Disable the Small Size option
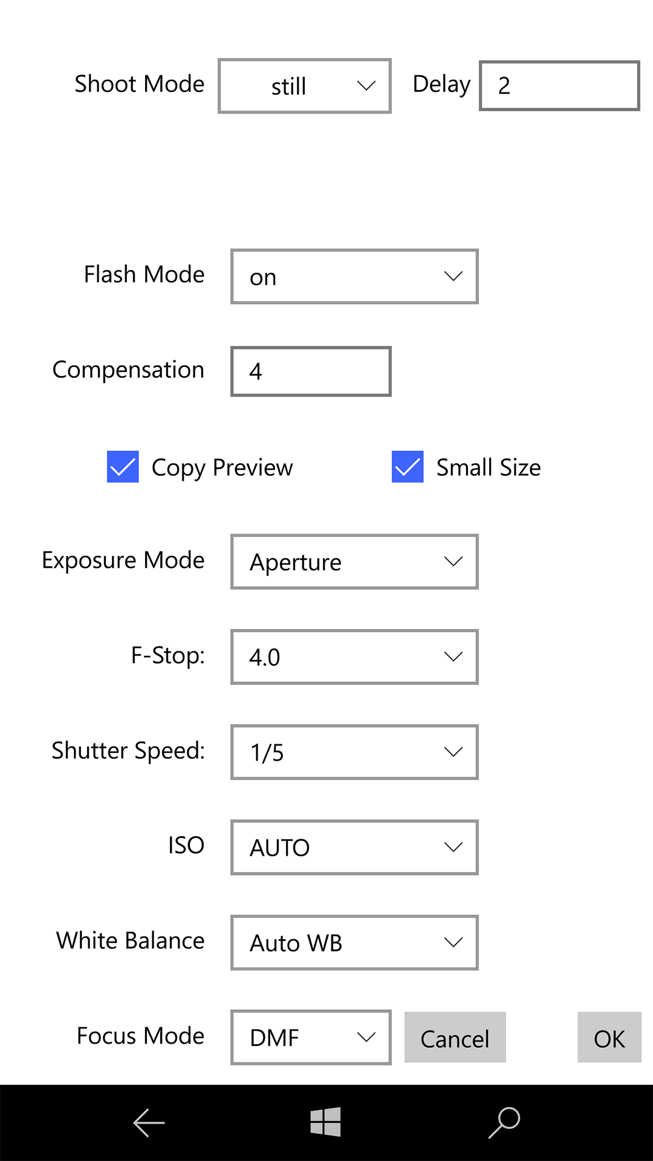This screenshot has width=653, height=1161. tap(406, 467)
